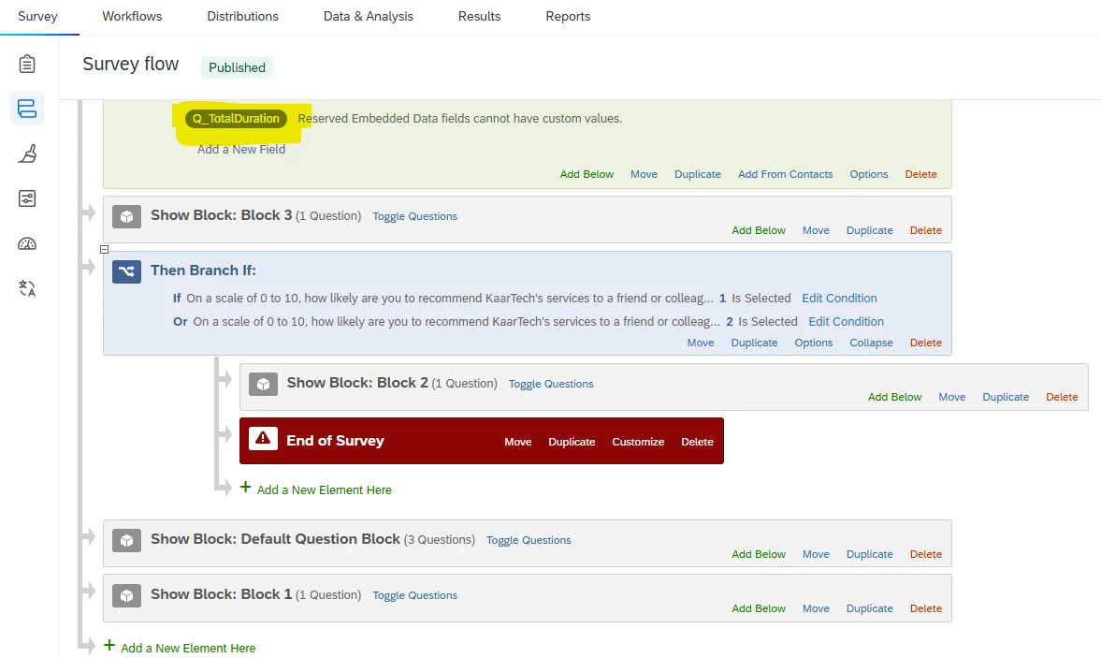The image size is (1101, 658).
Task: Click Add a New Element Here in branch
Action: 324,490
